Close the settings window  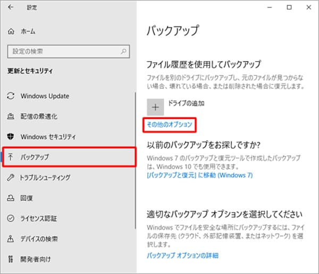pos(308,7)
